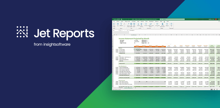Viewport: 220px width, 108px height.
Task: Click the formula bar cancel icon
Action: (x=123, y=30)
